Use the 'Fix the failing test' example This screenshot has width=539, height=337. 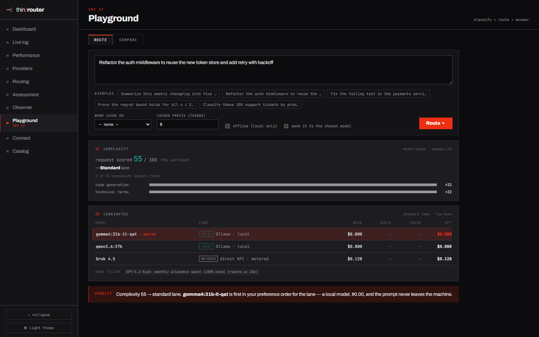[378, 94]
